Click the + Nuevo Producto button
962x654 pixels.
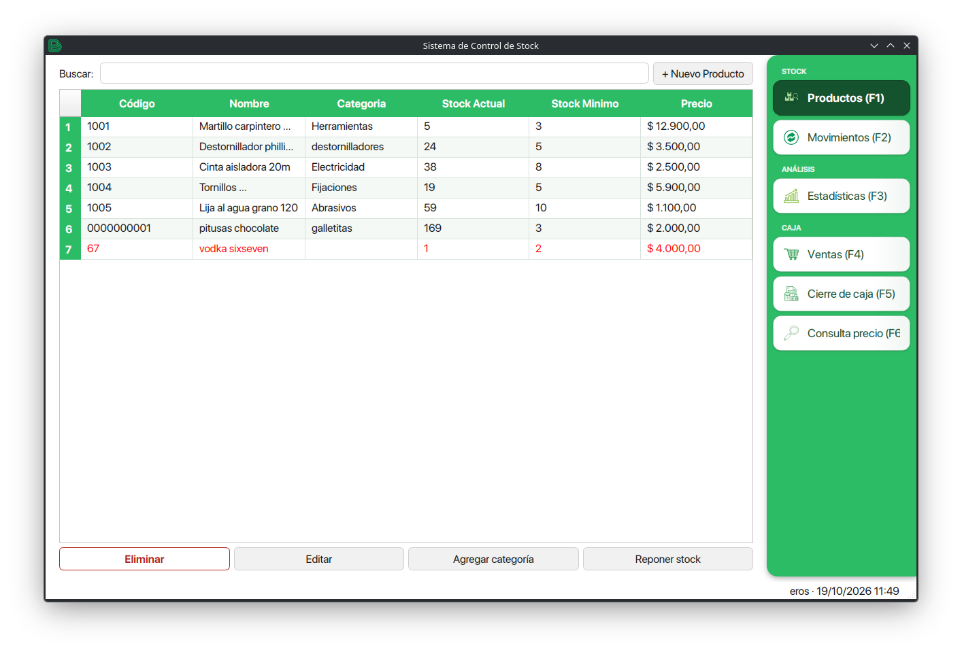[703, 73]
